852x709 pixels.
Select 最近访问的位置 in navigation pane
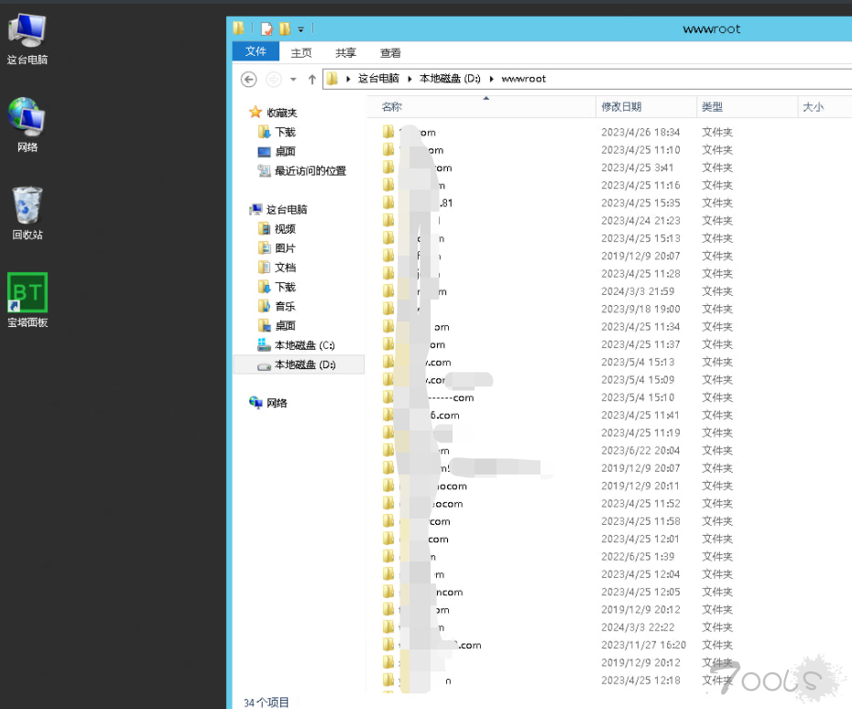[x=311, y=170]
